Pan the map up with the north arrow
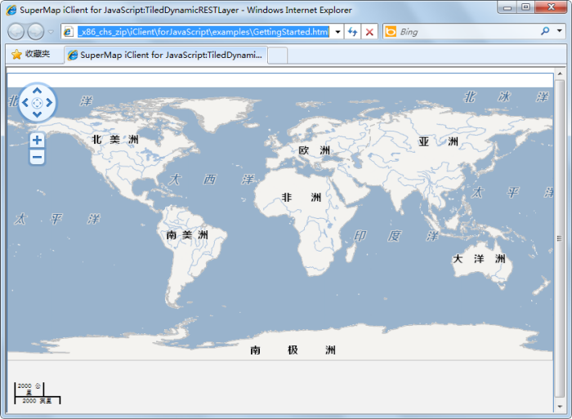This screenshot has height=419, width=572. (37, 90)
